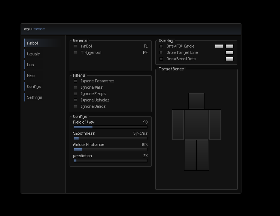The width and height of the screenshot is (280, 216).
Task: Enable the AimBot checkbox
Action: (75, 46)
